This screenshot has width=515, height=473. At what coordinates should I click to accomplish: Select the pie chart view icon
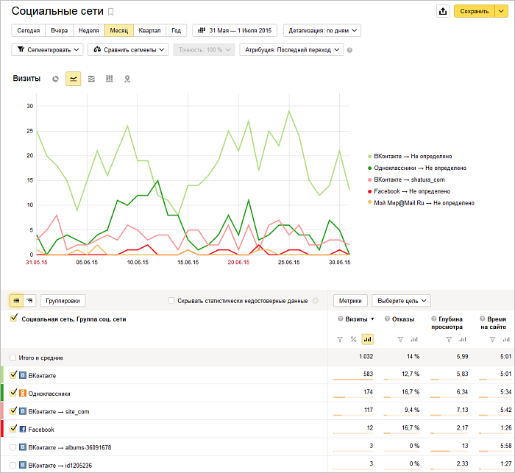pyautogui.click(x=55, y=79)
